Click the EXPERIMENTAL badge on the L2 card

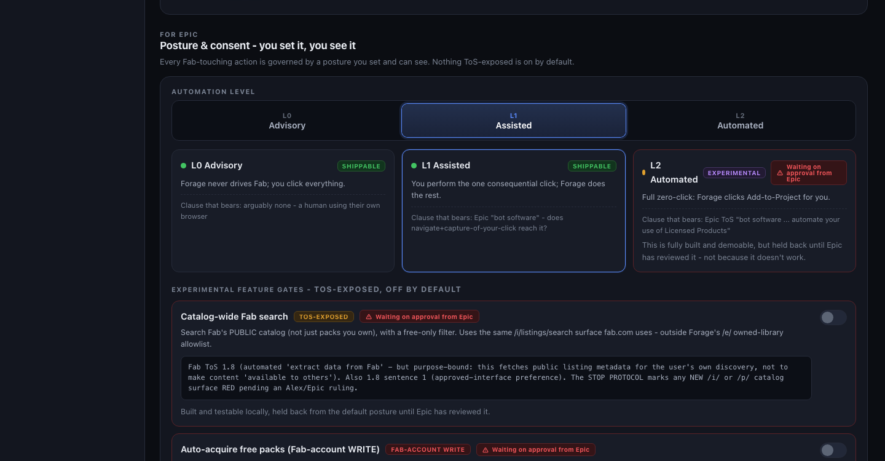click(x=734, y=173)
